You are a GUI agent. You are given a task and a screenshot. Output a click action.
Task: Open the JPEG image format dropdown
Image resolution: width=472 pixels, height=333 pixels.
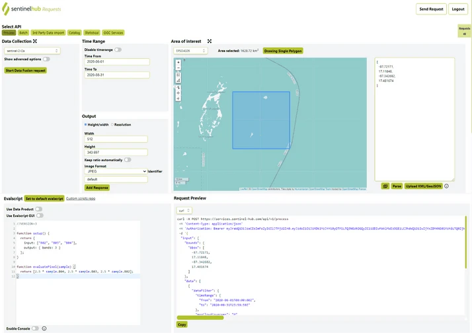coord(116,171)
